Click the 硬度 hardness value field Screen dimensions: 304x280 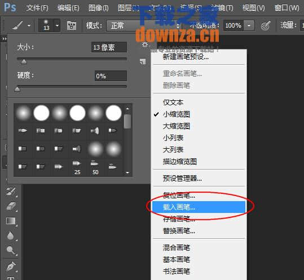111,75
